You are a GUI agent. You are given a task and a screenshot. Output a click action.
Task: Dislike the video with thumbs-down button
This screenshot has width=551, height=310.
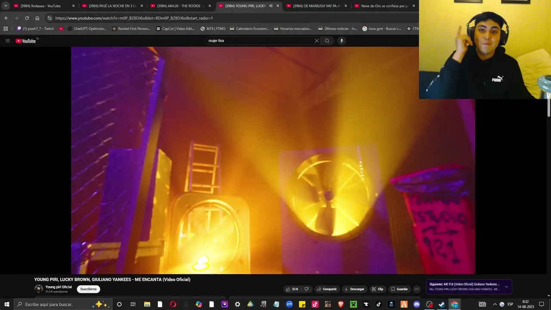click(306, 289)
